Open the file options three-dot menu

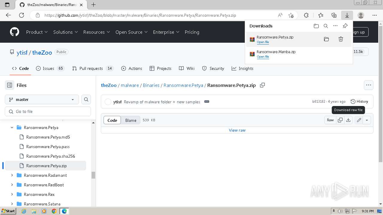coord(369,85)
